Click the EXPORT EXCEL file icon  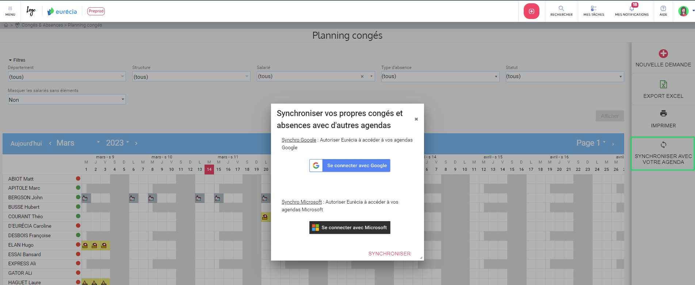pos(663,84)
